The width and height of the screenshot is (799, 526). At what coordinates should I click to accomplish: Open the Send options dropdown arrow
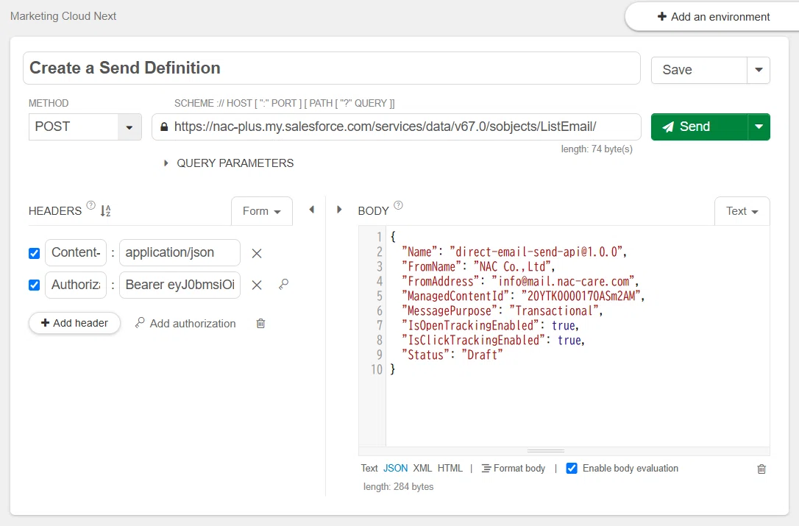point(759,127)
